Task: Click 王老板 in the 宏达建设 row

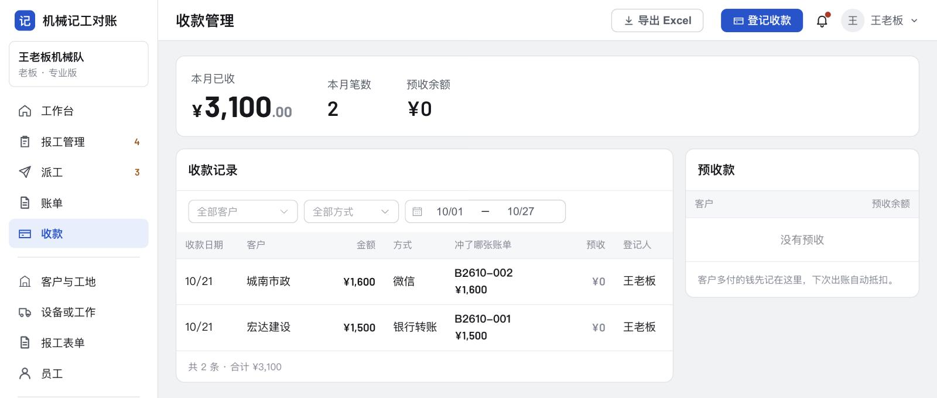Action: coord(640,327)
